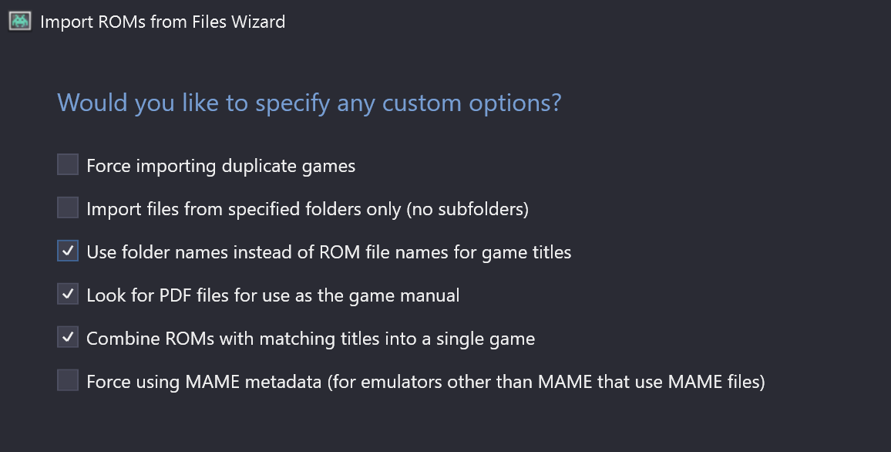Click the '(no subfolders)' parenthetical text

tap(468, 209)
